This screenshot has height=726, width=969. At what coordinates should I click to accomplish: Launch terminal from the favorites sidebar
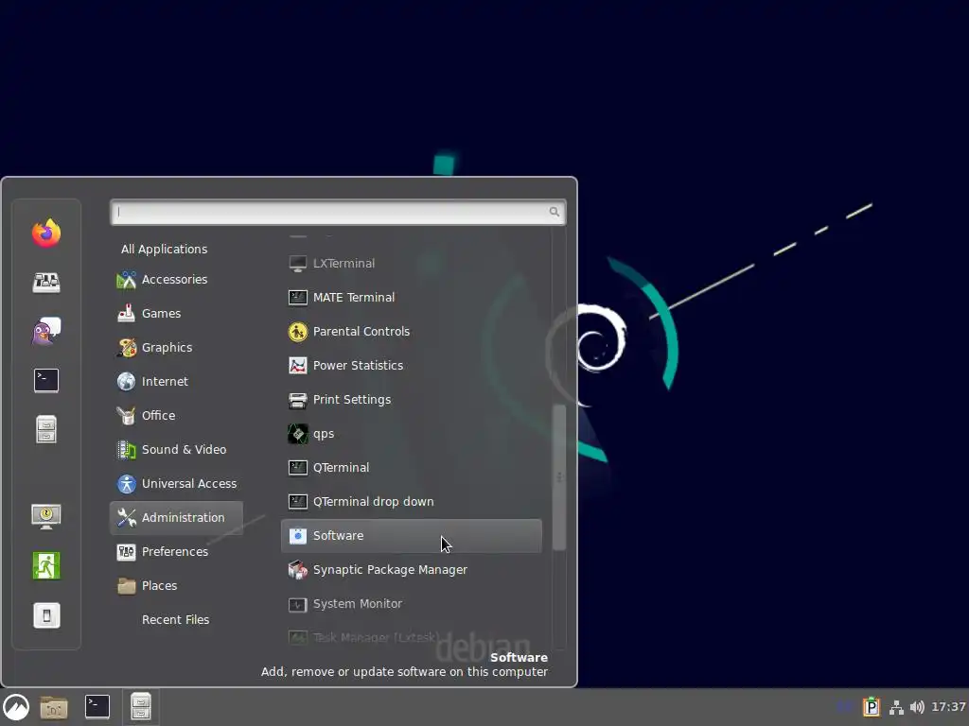[46, 380]
